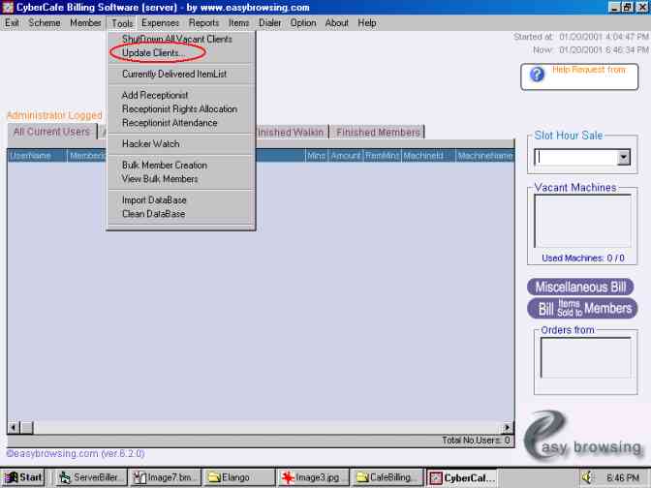Open the Windows Start button
This screenshot has height=488, width=651.
(24, 477)
